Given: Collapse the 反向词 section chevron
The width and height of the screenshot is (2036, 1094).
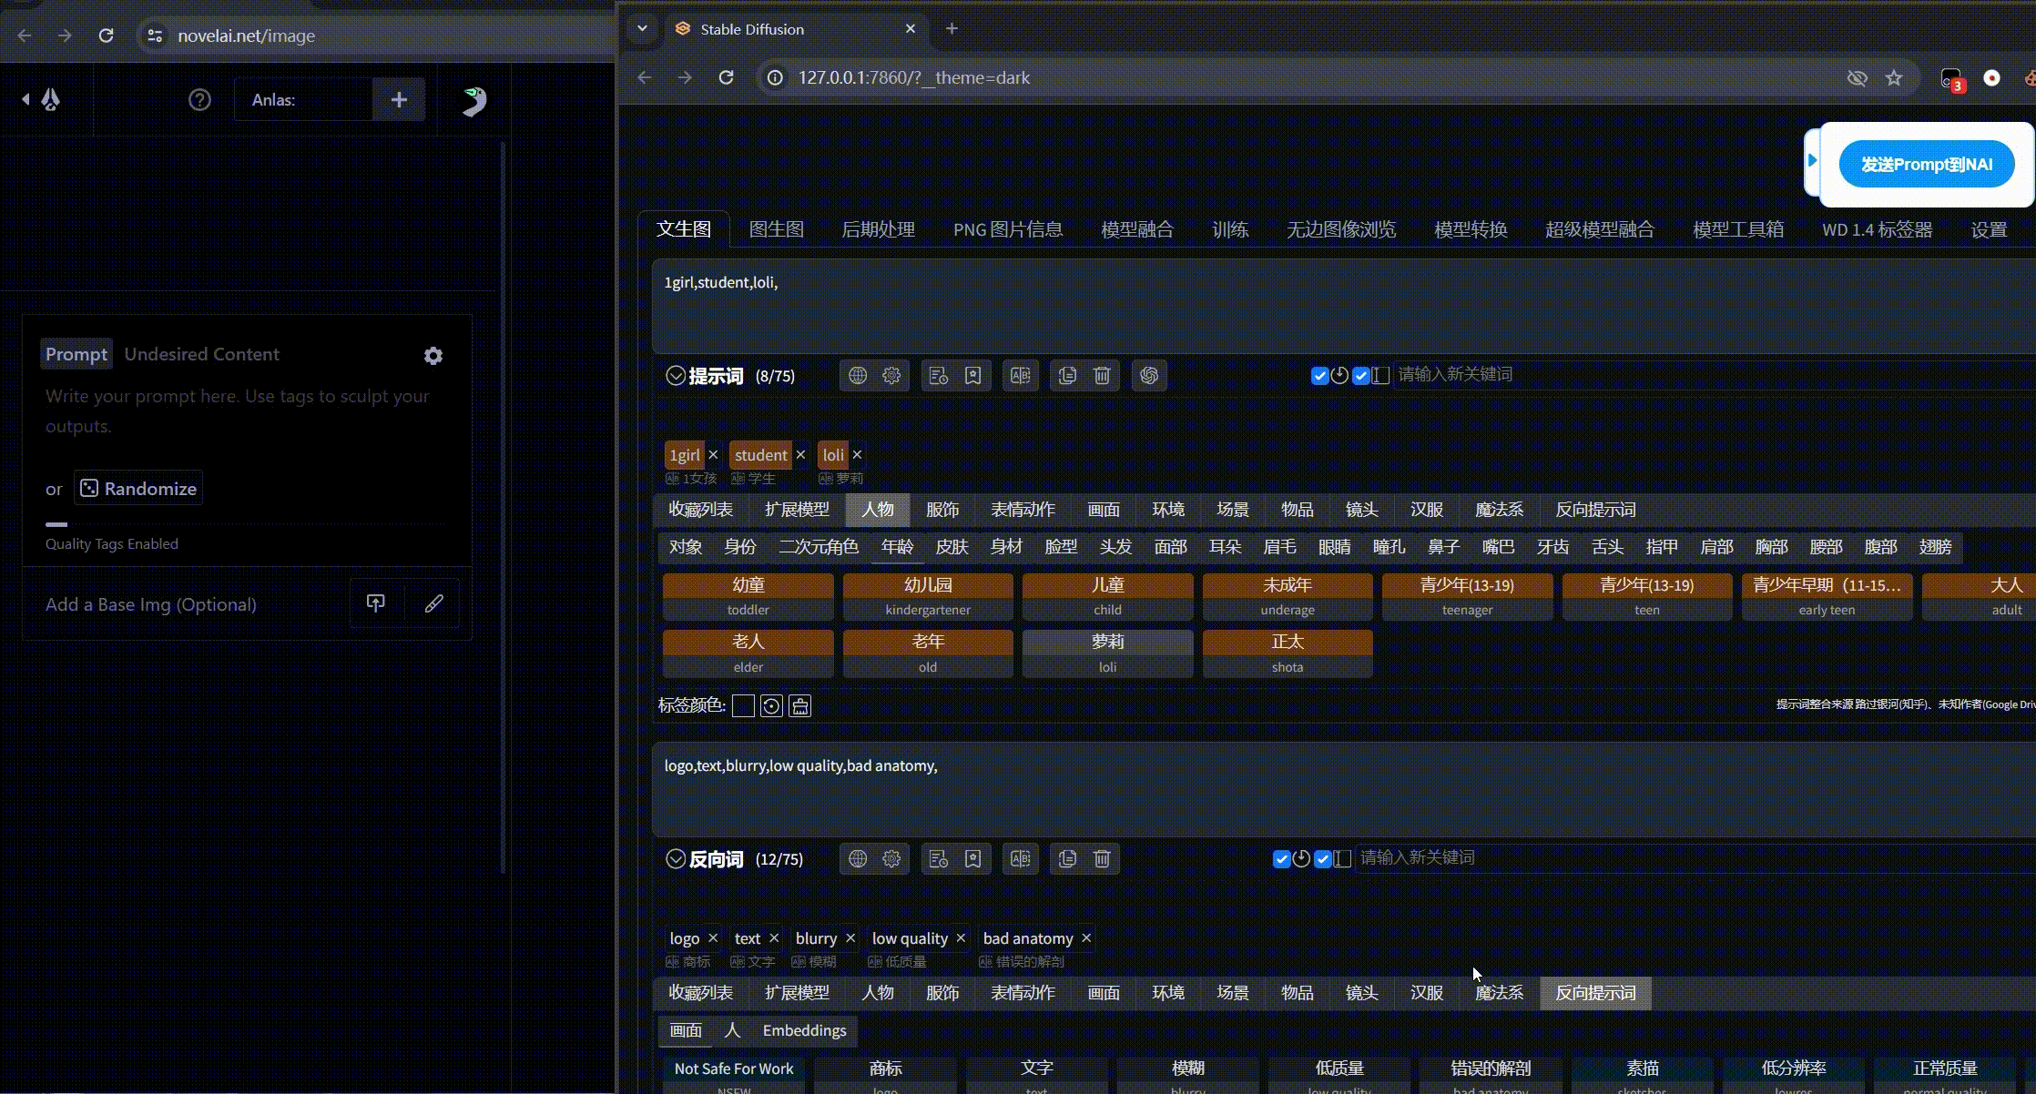Looking at the screenshot, I should pos(675,859).
